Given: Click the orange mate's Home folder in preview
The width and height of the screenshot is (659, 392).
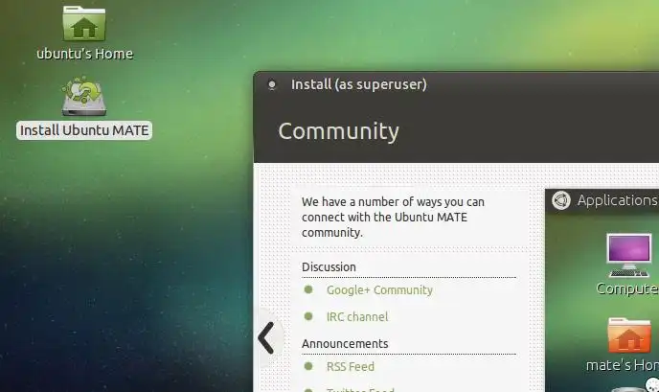Looking at the screenshot, I should tap(629, 335).
